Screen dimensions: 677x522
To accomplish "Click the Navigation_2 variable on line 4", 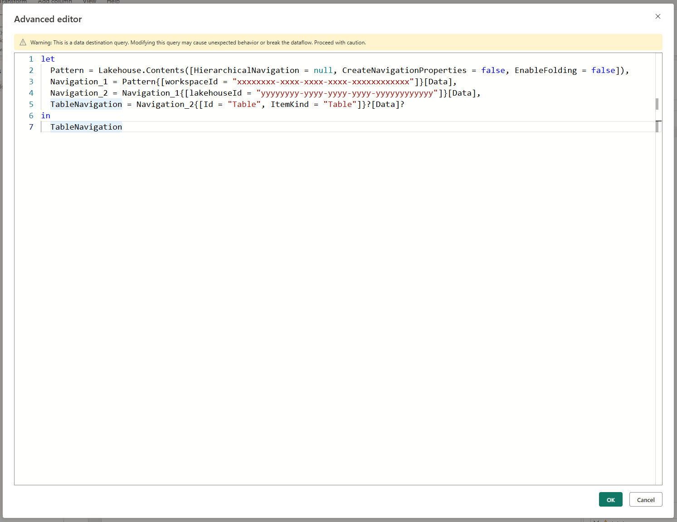I will [79, 93].
